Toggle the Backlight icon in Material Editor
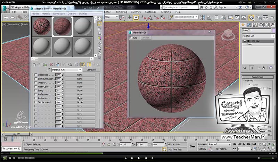Image resolution: width=278 pixels, height=162 pixels. click(100, 24)
